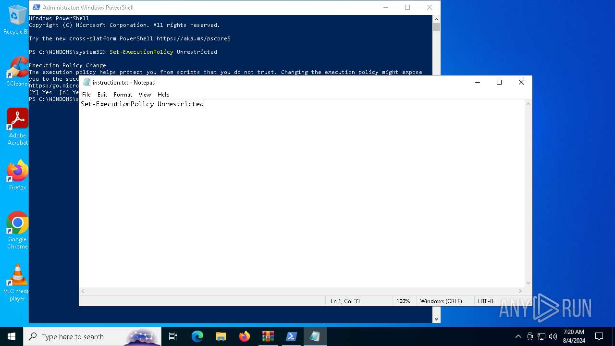Open the Help menu in Notepad

[x=163, y=95]
